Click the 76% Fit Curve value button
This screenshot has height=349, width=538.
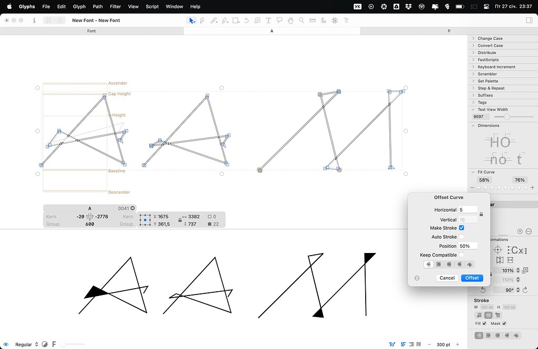pyautogui.click(x=520, y=180)
